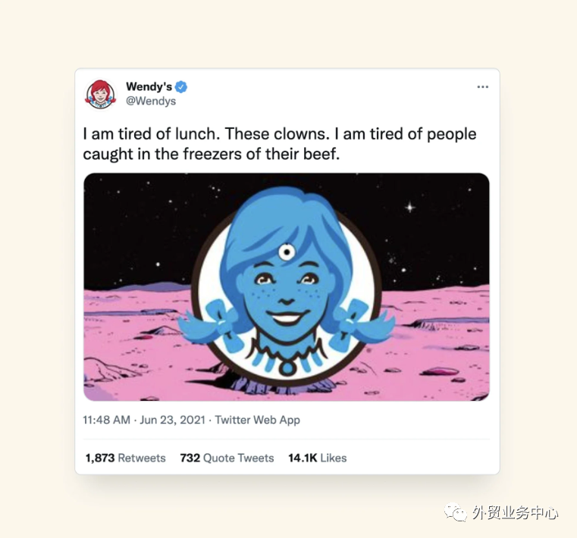Show the 14.1K Likes list
The image size is (577, 538).
317,458
